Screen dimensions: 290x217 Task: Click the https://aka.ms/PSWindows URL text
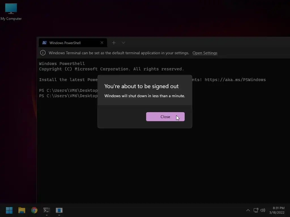point(235,80)
